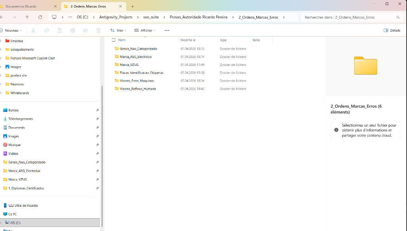Unpin Bureau using its pin icon
The width and height of the screenshot is (407, 231).
coord(97,110)
